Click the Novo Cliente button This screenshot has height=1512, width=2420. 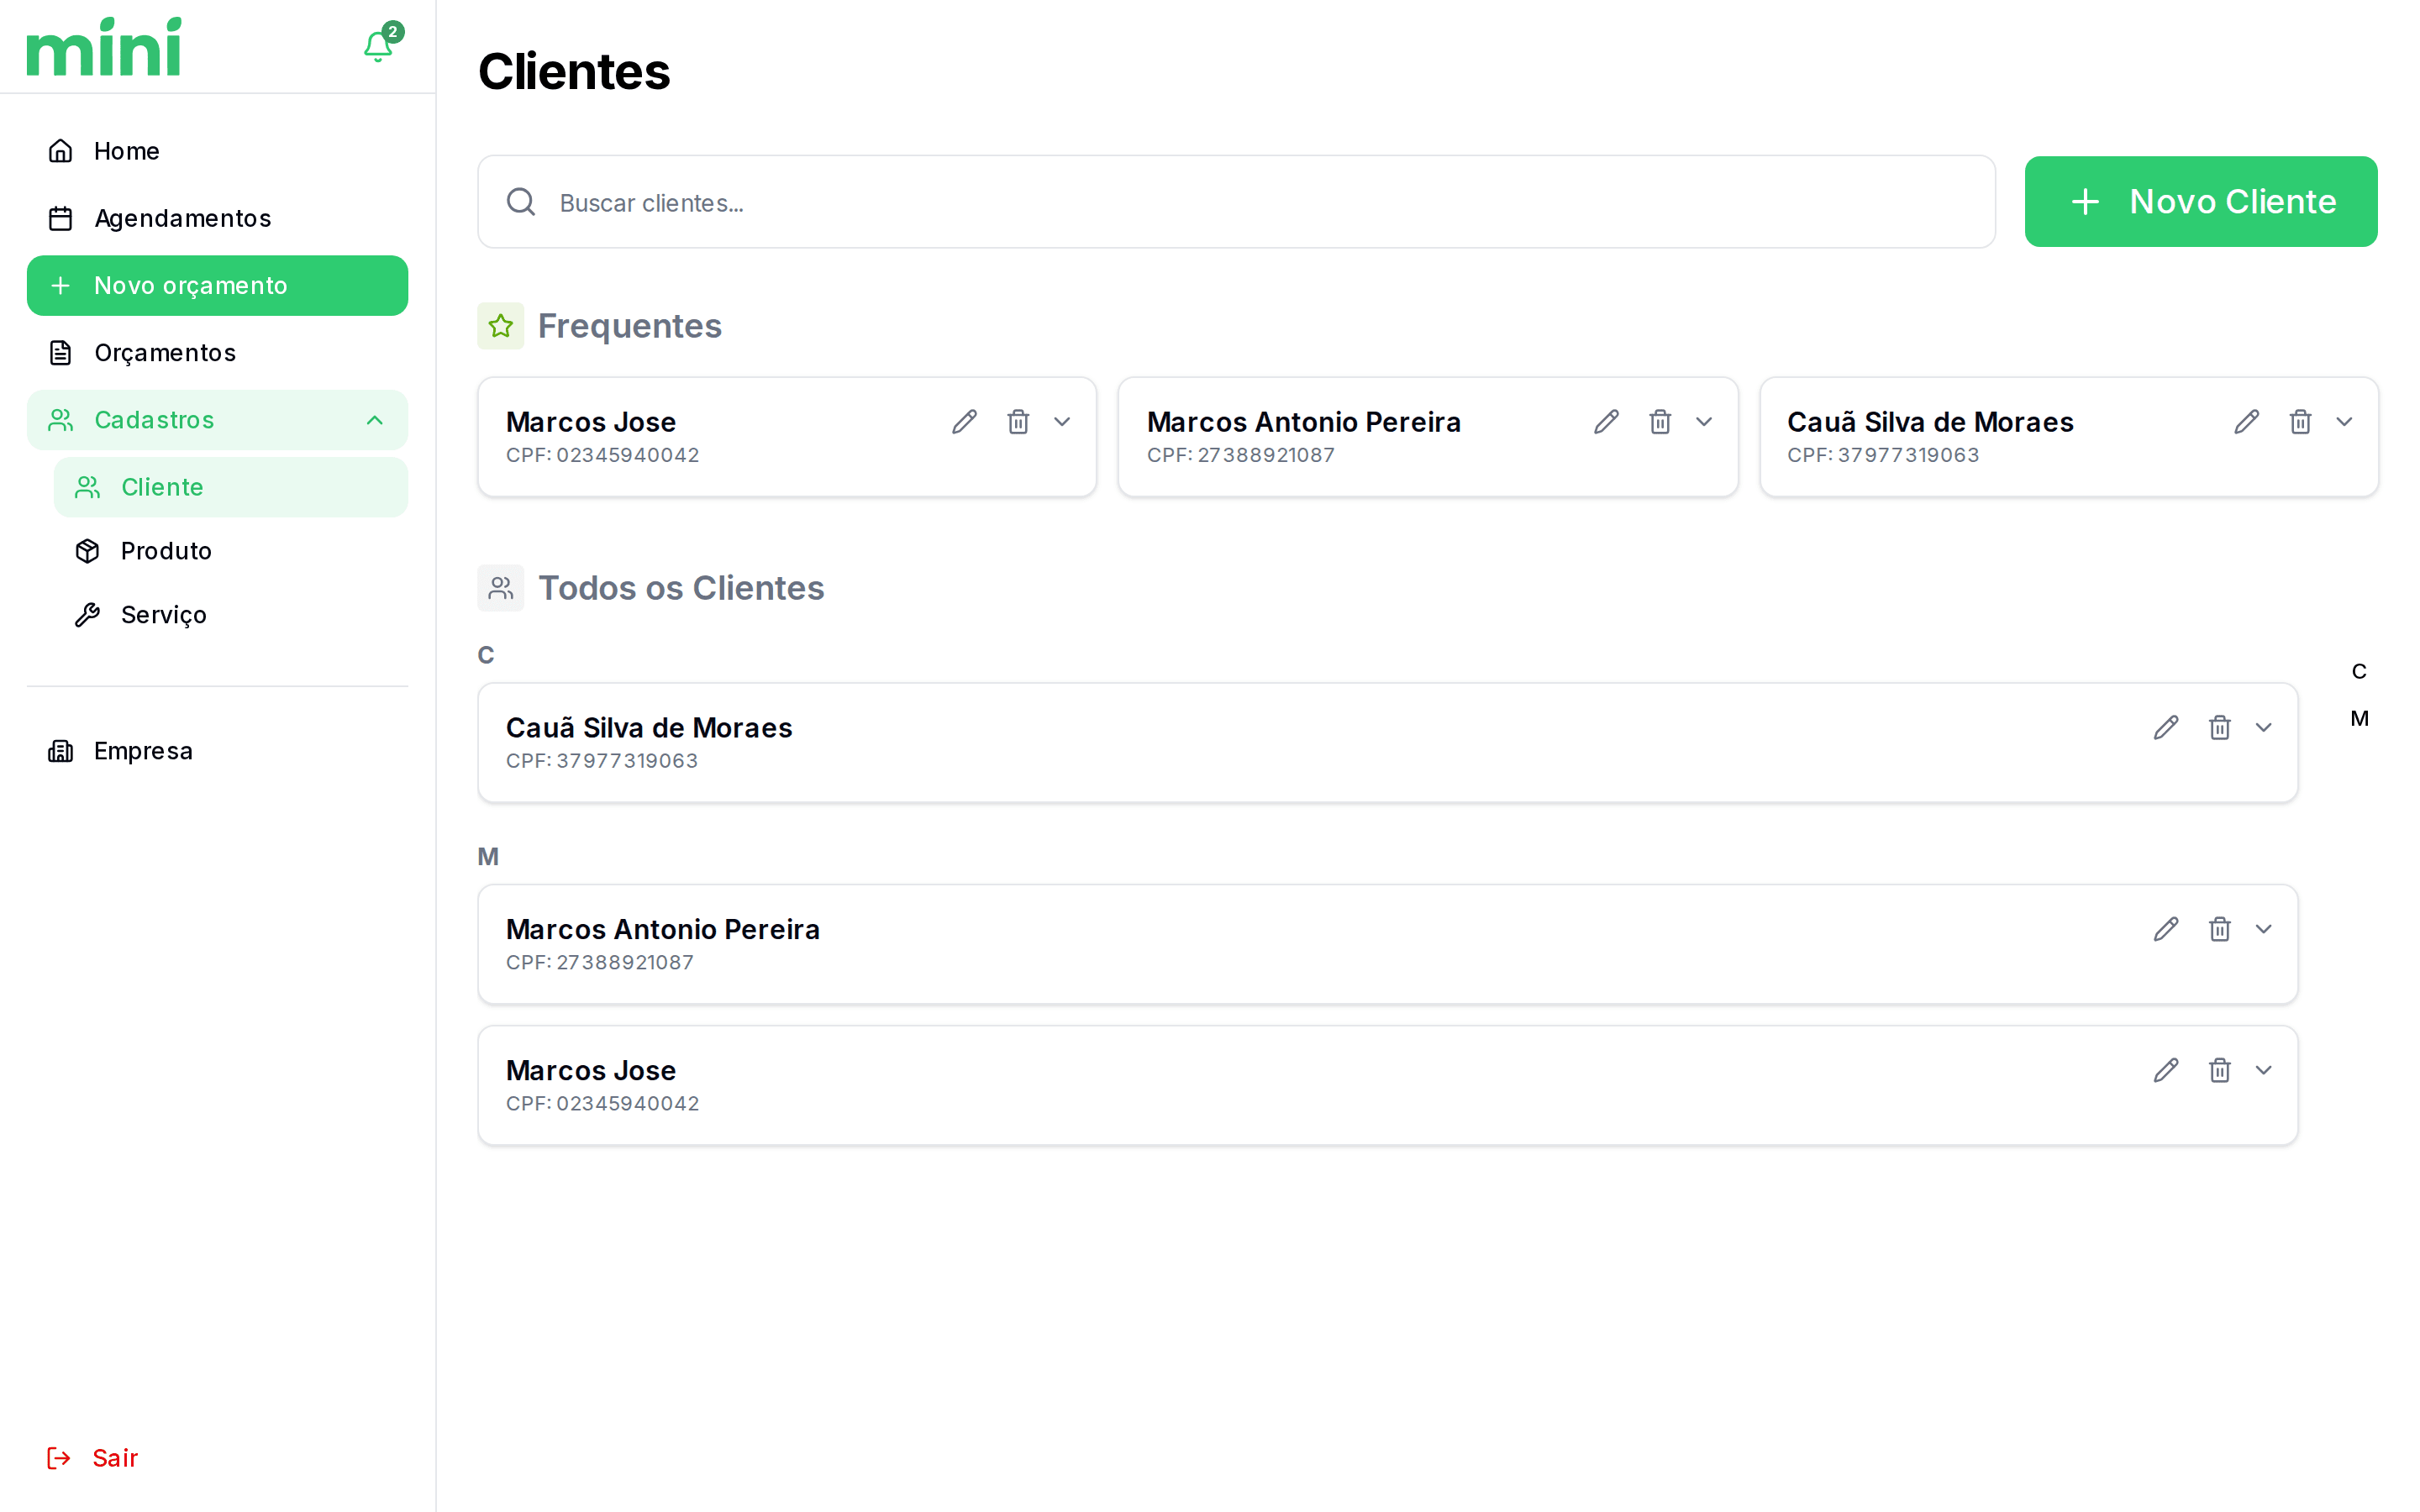pos(2200,202)
